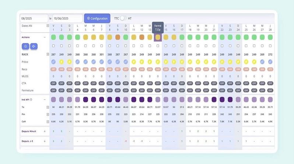The height and width of the screenshot is (164, 294).
Task: Collapse the Actions section
Action: pyautogui.click(x=45, y=37)
